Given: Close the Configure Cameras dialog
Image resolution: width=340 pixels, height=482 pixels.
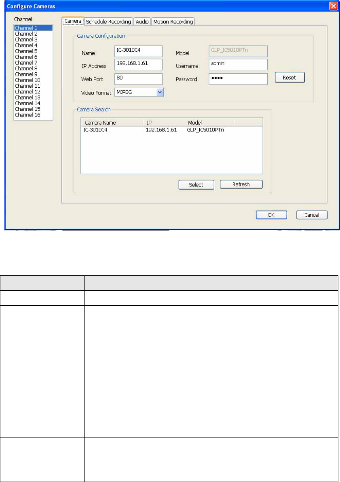Looking at the screenshot, I should click(333, 6).
